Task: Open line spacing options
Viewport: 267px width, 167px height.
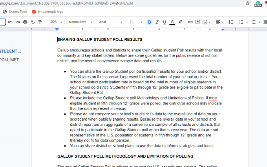Action: coord(231,22)
